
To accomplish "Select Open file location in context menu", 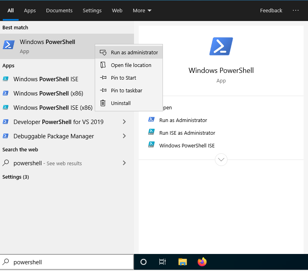I will [131, 65].
